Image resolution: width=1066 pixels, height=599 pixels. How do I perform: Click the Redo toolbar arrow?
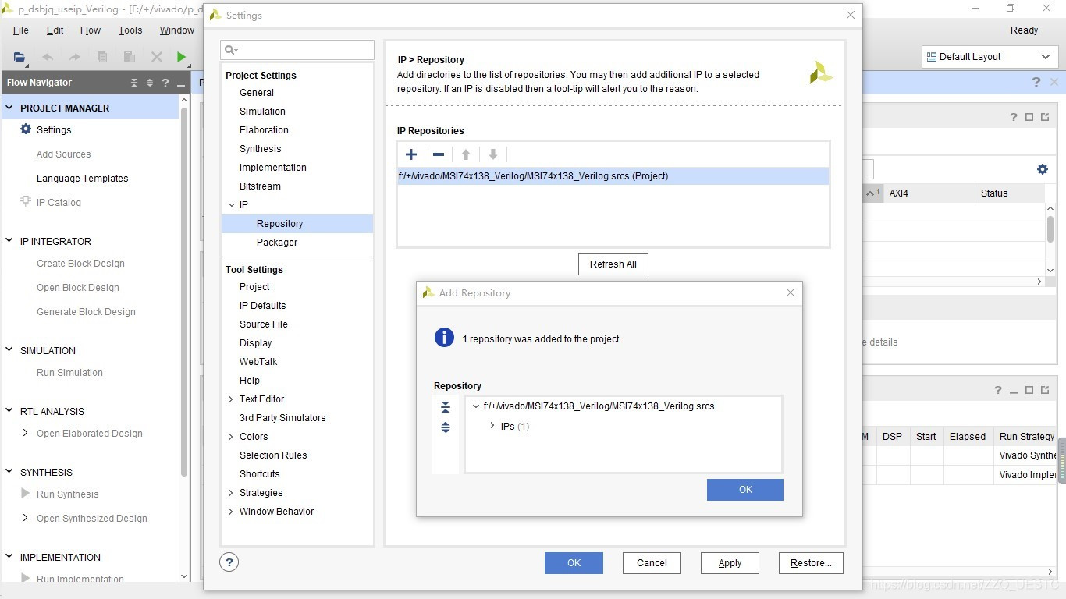point(75,57)
